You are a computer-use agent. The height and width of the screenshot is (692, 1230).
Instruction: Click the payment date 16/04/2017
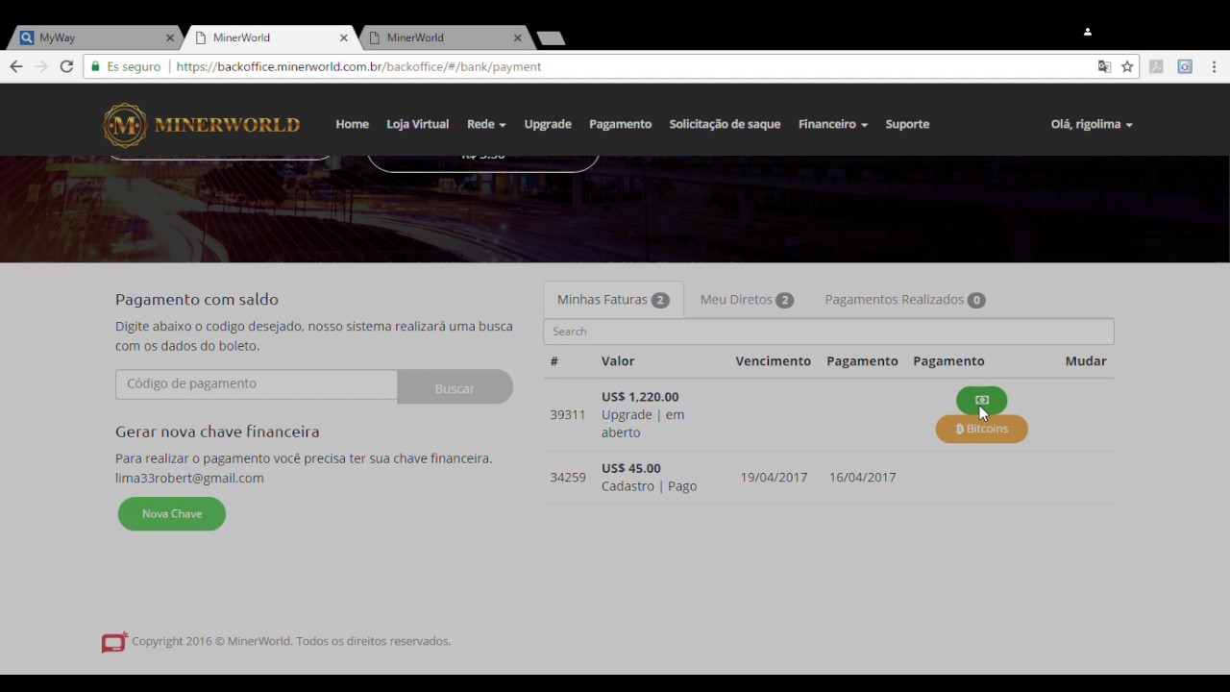coord(863,477)
